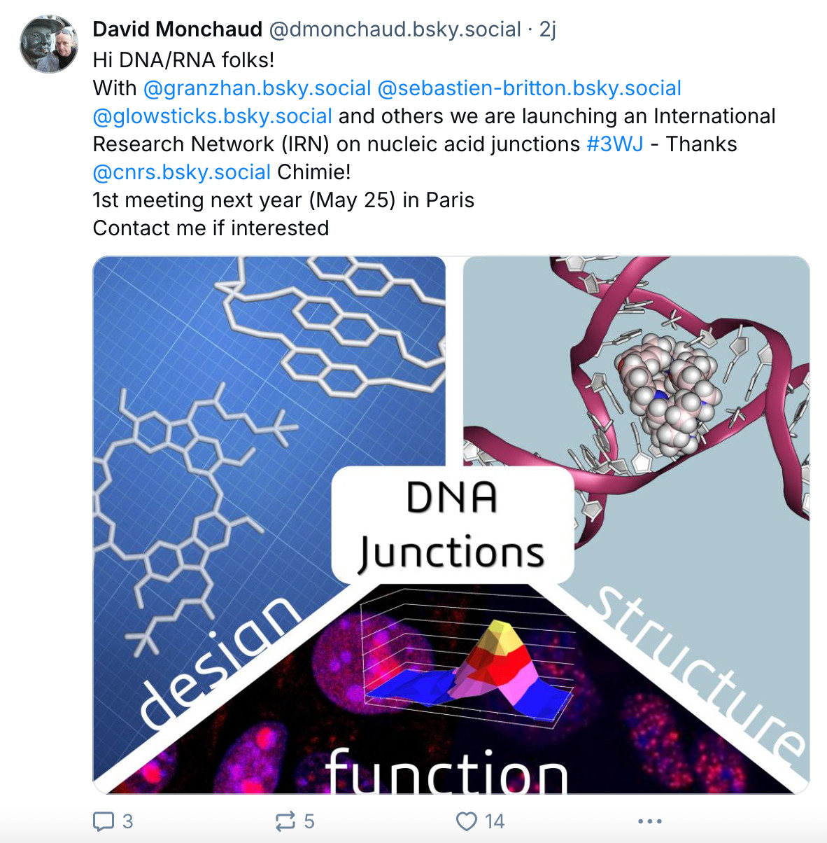Viewport: 827px width, 843px height.
Task: Open the @sebastien-britton.bsky.social mention
Action: pos(529,88)
